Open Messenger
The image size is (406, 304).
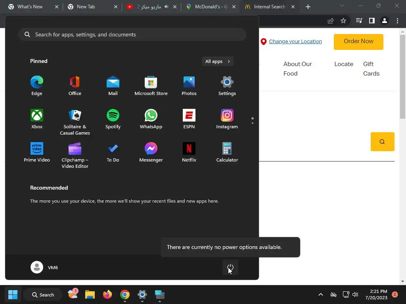(x=151, y=152)
